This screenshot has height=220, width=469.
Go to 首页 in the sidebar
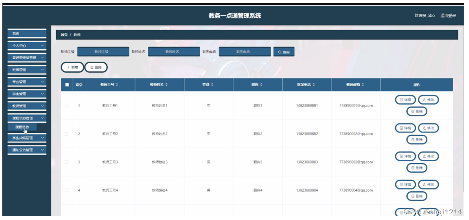tap(27, 34)
